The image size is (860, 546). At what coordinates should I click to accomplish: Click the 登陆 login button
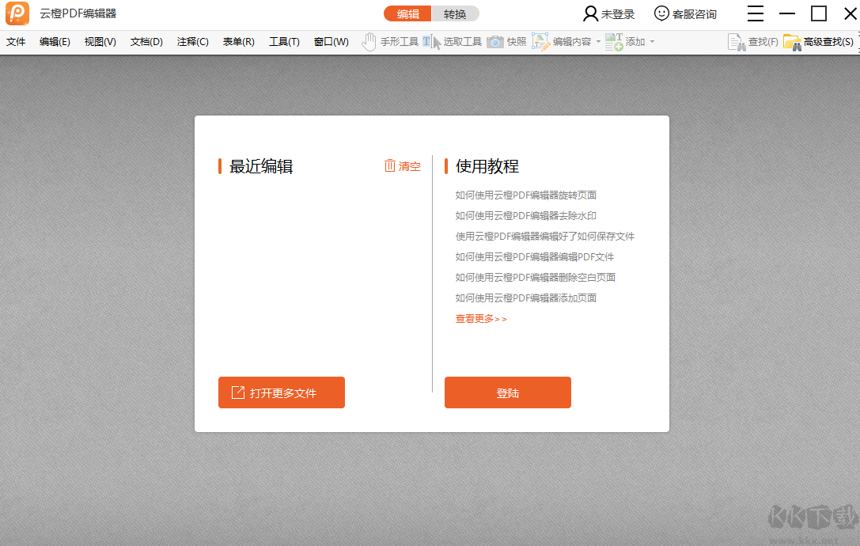[507, 392]
